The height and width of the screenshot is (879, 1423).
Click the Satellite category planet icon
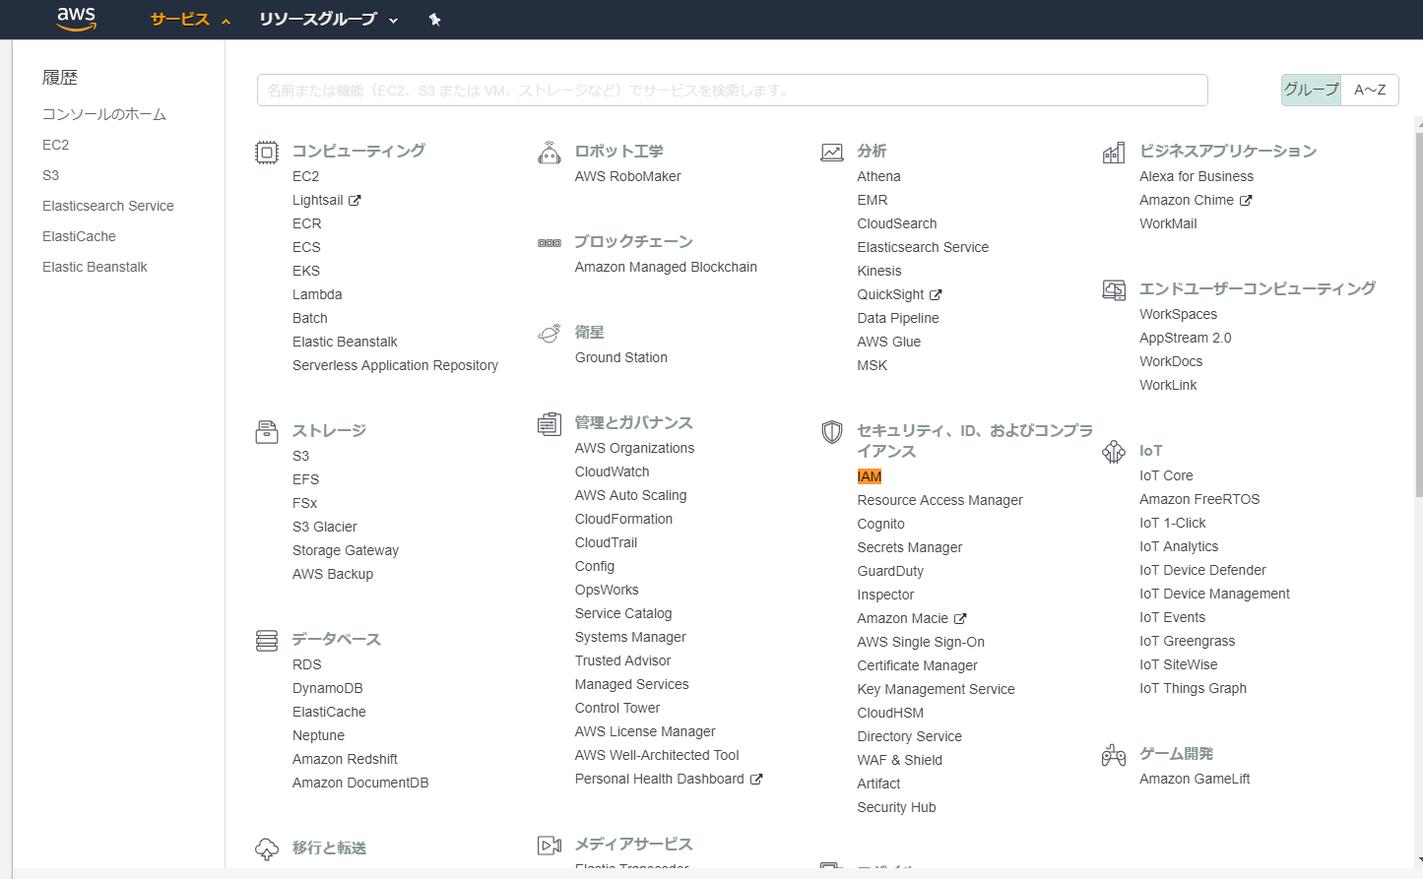click(550, 333)
